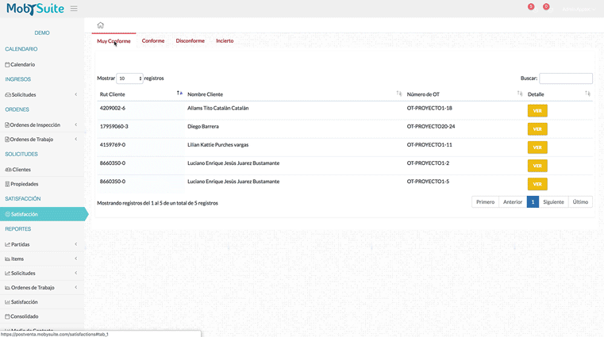Switch to the Incierto tab
Screen dimensions: 604x337
click(x=225, y=40)
